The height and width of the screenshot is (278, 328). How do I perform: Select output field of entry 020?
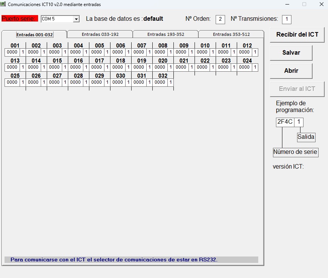coord(171,67)
